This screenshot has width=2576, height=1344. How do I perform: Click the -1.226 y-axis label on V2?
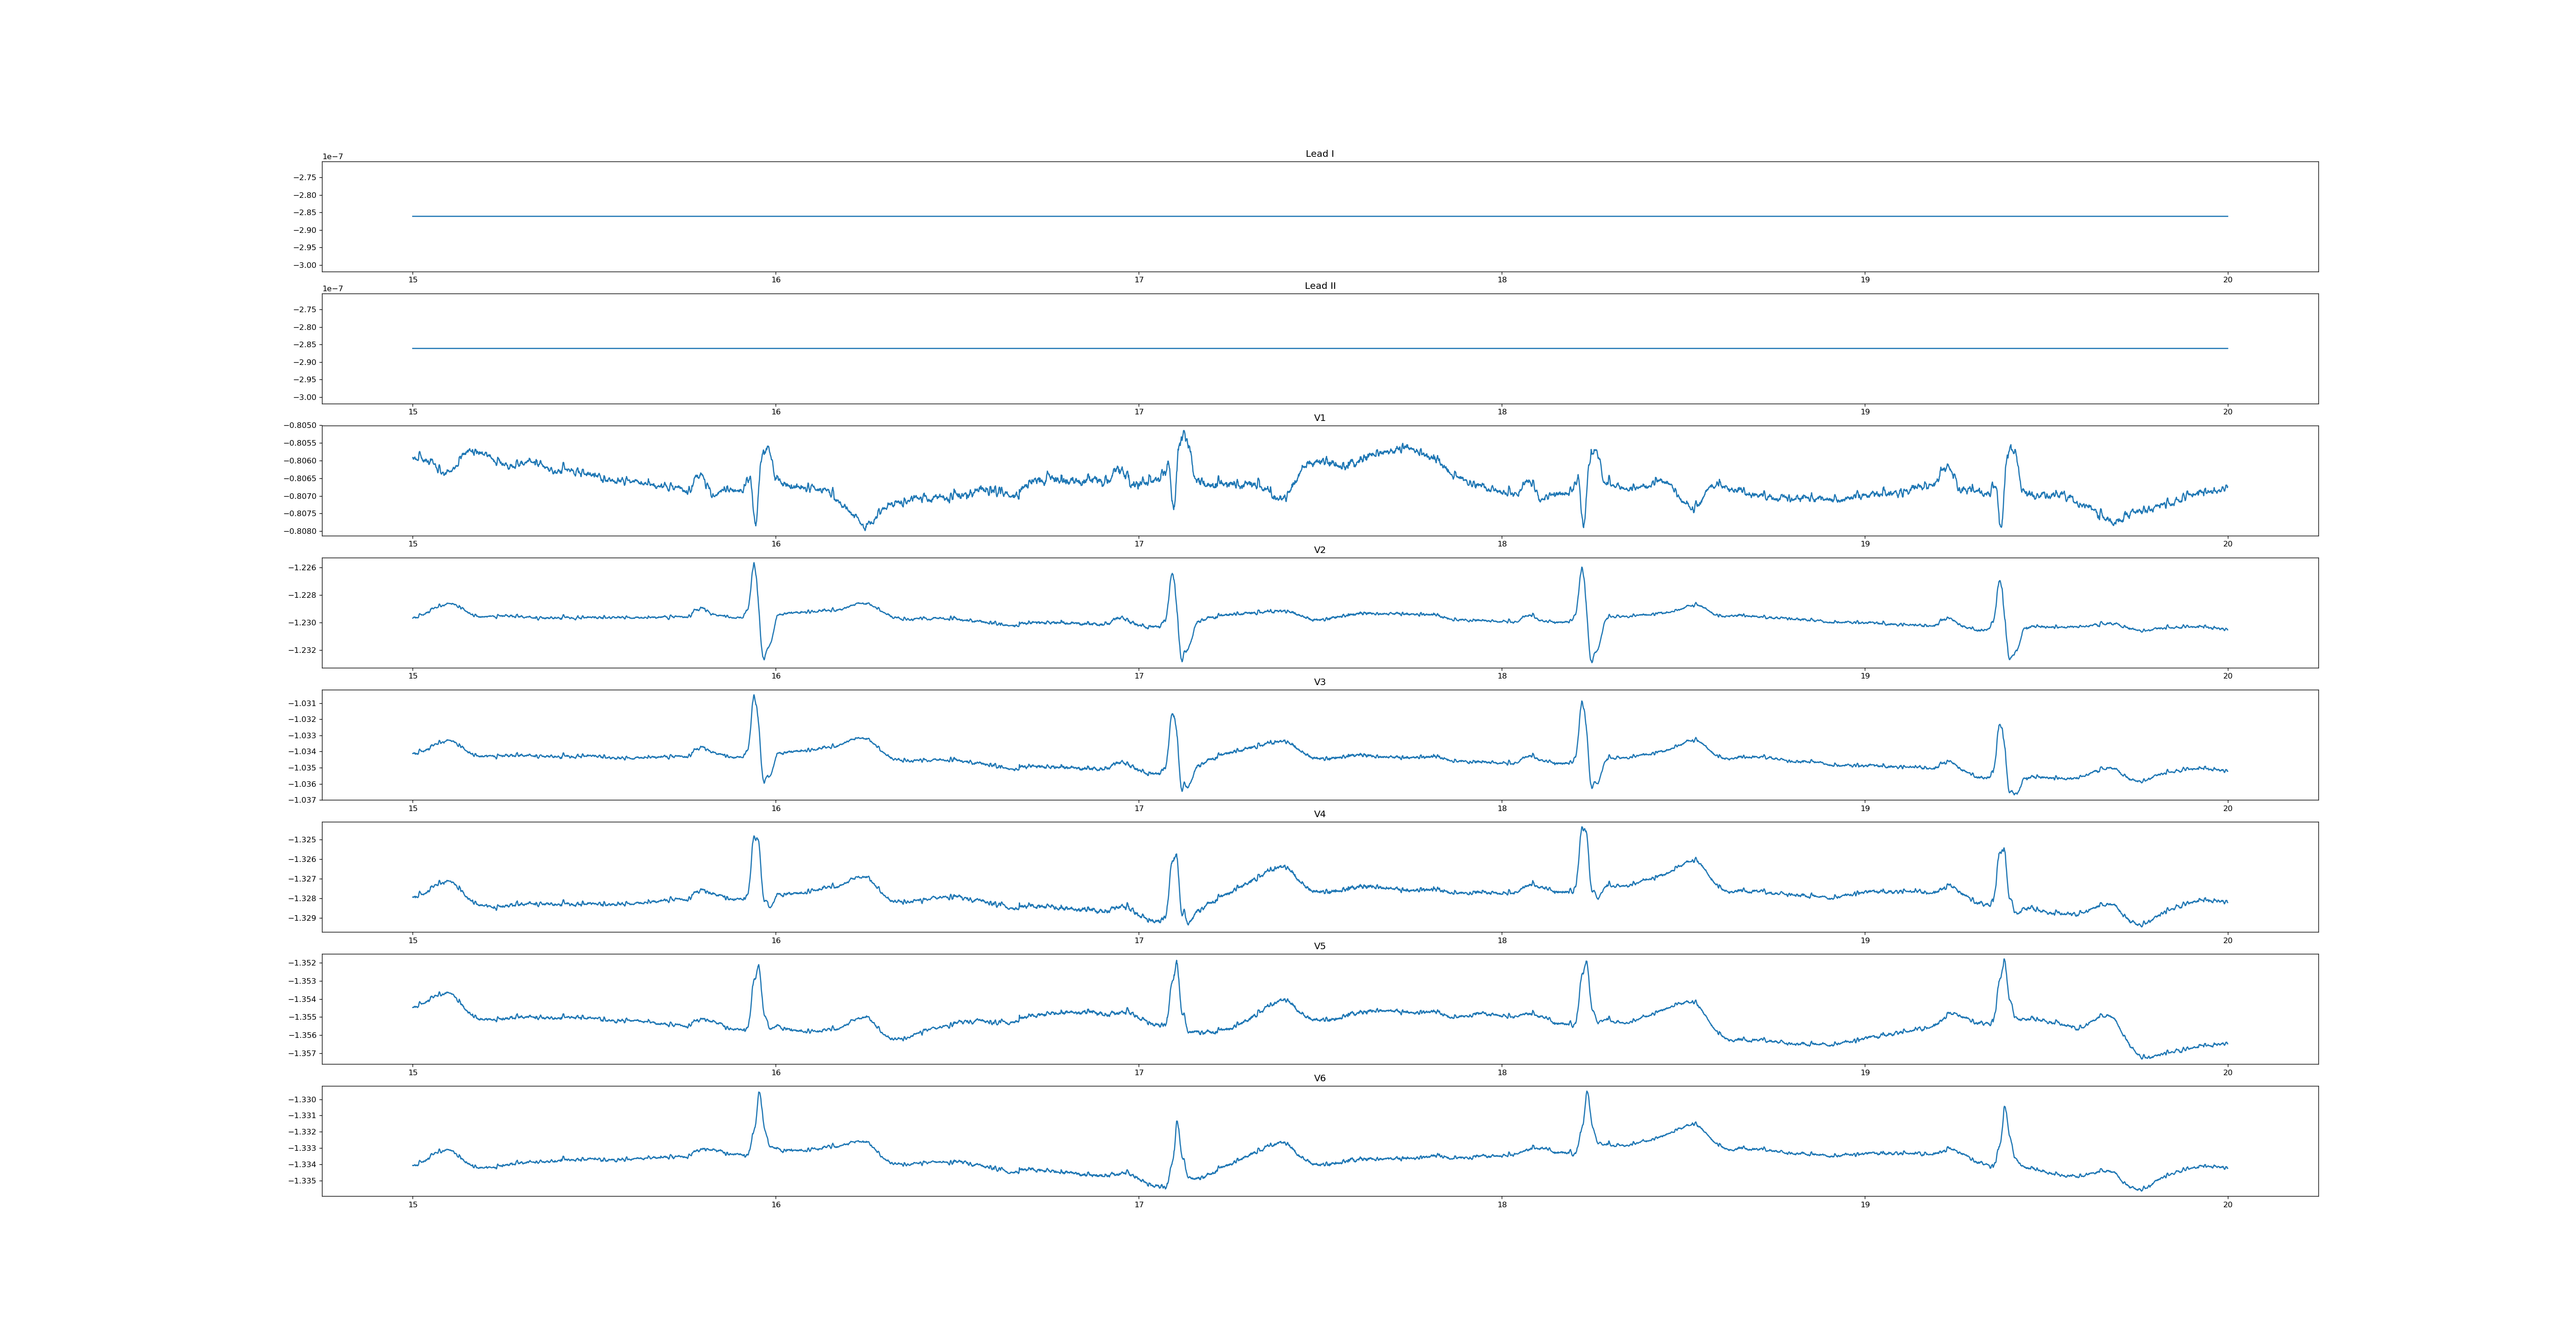pyautogui.click(x=303, y=568)
